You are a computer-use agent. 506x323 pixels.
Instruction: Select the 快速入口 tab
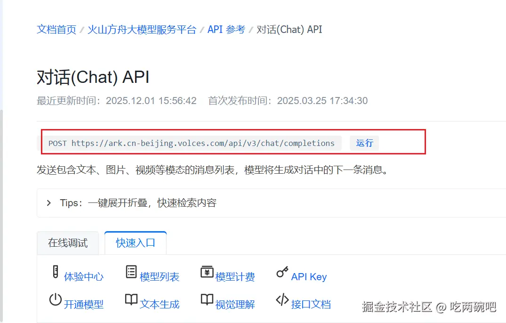[136, 243]
